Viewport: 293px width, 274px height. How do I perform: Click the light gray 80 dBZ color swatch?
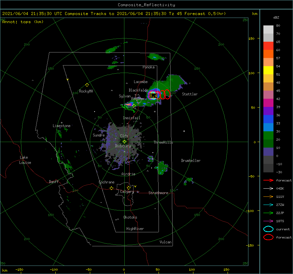click(x=268, y=30)
